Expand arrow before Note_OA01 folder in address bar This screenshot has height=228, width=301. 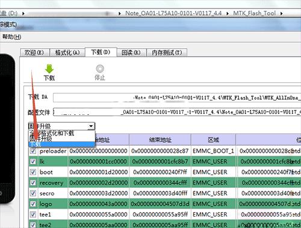coord(120,14)
